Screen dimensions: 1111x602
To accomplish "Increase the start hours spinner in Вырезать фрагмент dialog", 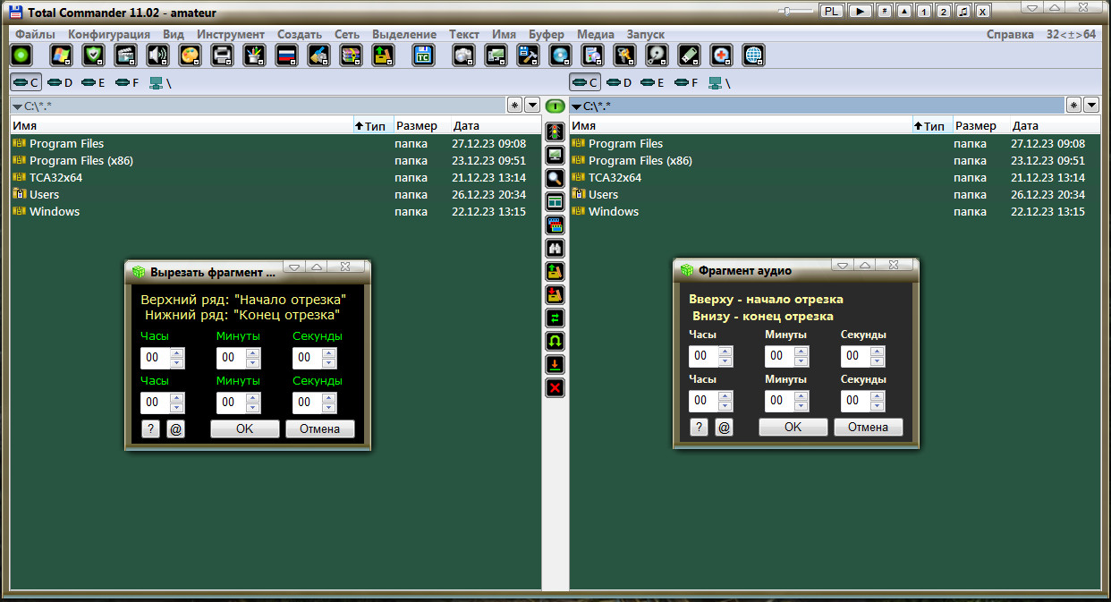I will [x=177, y=352].
